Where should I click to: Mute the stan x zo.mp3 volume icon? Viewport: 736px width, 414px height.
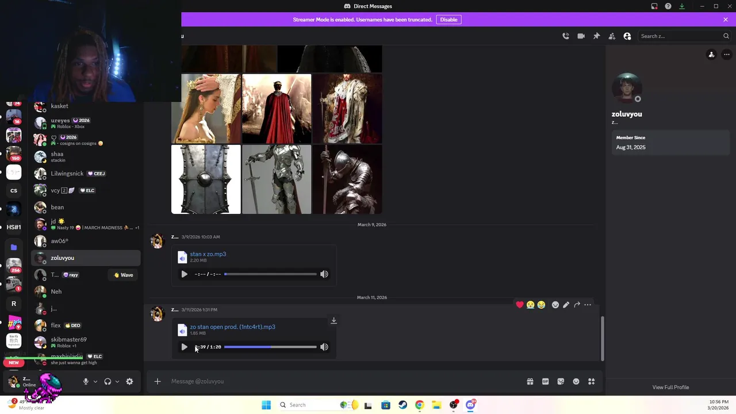(324, 274)
